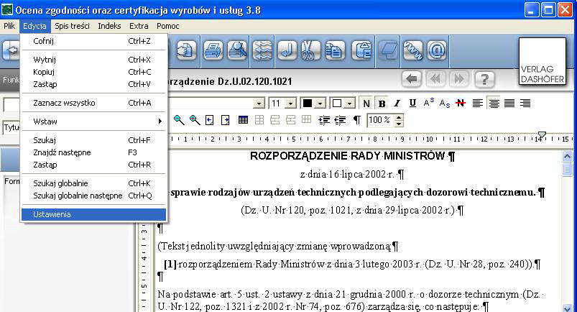577x312 pixels.
Task: Choose Wytnij menu entry
Action: pyautogui.click(x=93, y=60)
